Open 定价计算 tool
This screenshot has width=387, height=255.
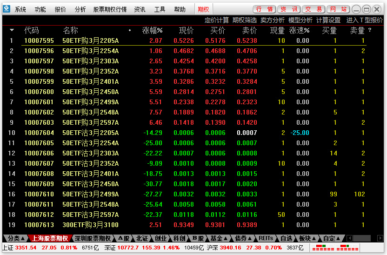pos(217,20)
